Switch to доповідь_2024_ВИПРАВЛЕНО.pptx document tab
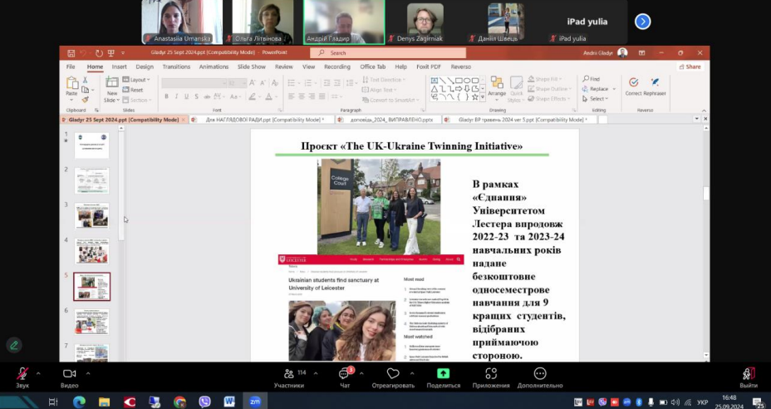 pos(390,120)
